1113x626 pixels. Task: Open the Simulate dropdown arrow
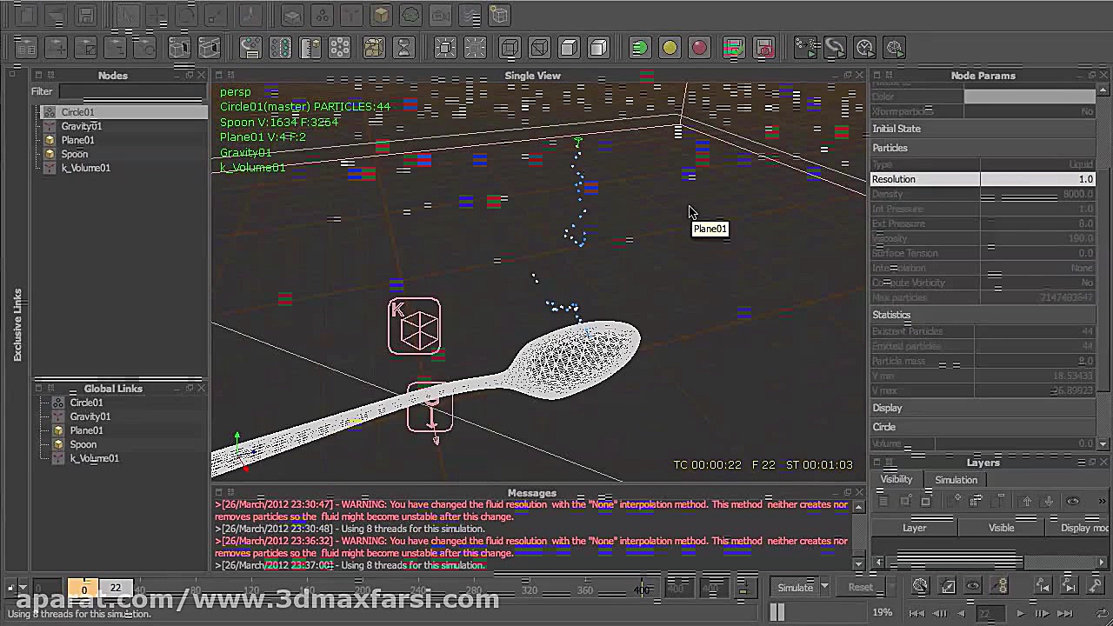point(823,587)
